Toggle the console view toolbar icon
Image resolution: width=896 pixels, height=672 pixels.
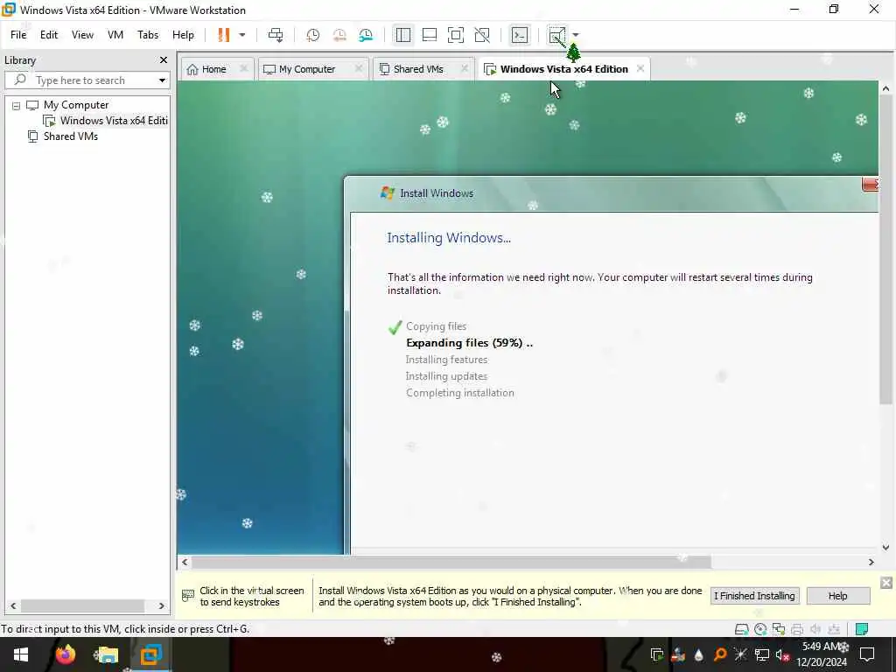coord(520,35)
